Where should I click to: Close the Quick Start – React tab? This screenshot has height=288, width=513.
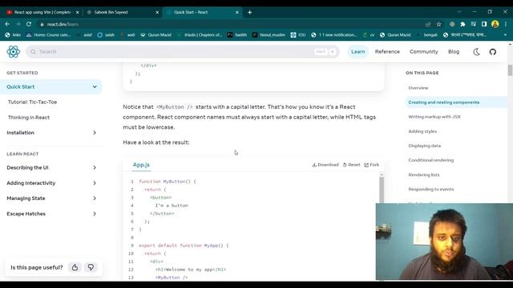(237, 12)
